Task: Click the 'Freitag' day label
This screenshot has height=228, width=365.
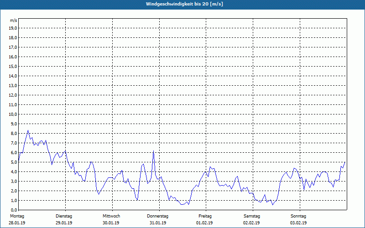Action: [205, 216]
